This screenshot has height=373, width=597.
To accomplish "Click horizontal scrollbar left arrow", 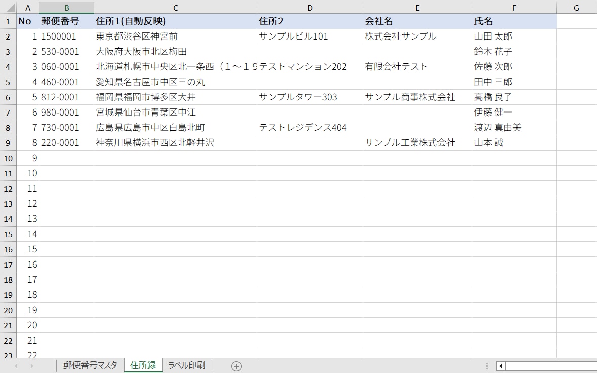I will tap(501, 366).
